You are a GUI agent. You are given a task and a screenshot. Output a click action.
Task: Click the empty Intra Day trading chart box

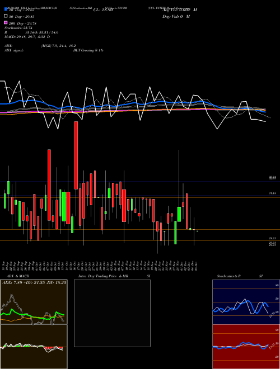click(112, 313)
